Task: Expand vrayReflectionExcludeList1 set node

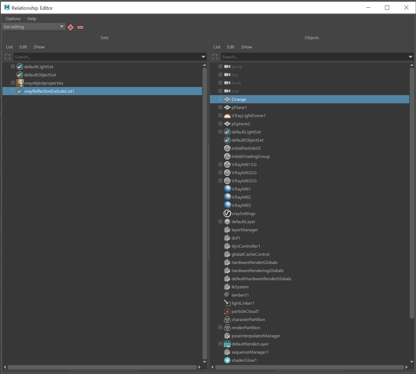Action: [x=13, y=91]
